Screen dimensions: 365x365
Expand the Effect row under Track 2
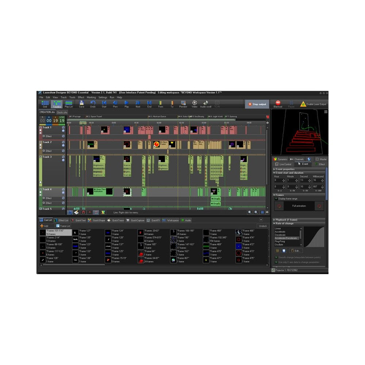pyautogui.click(x=43, y=151)
